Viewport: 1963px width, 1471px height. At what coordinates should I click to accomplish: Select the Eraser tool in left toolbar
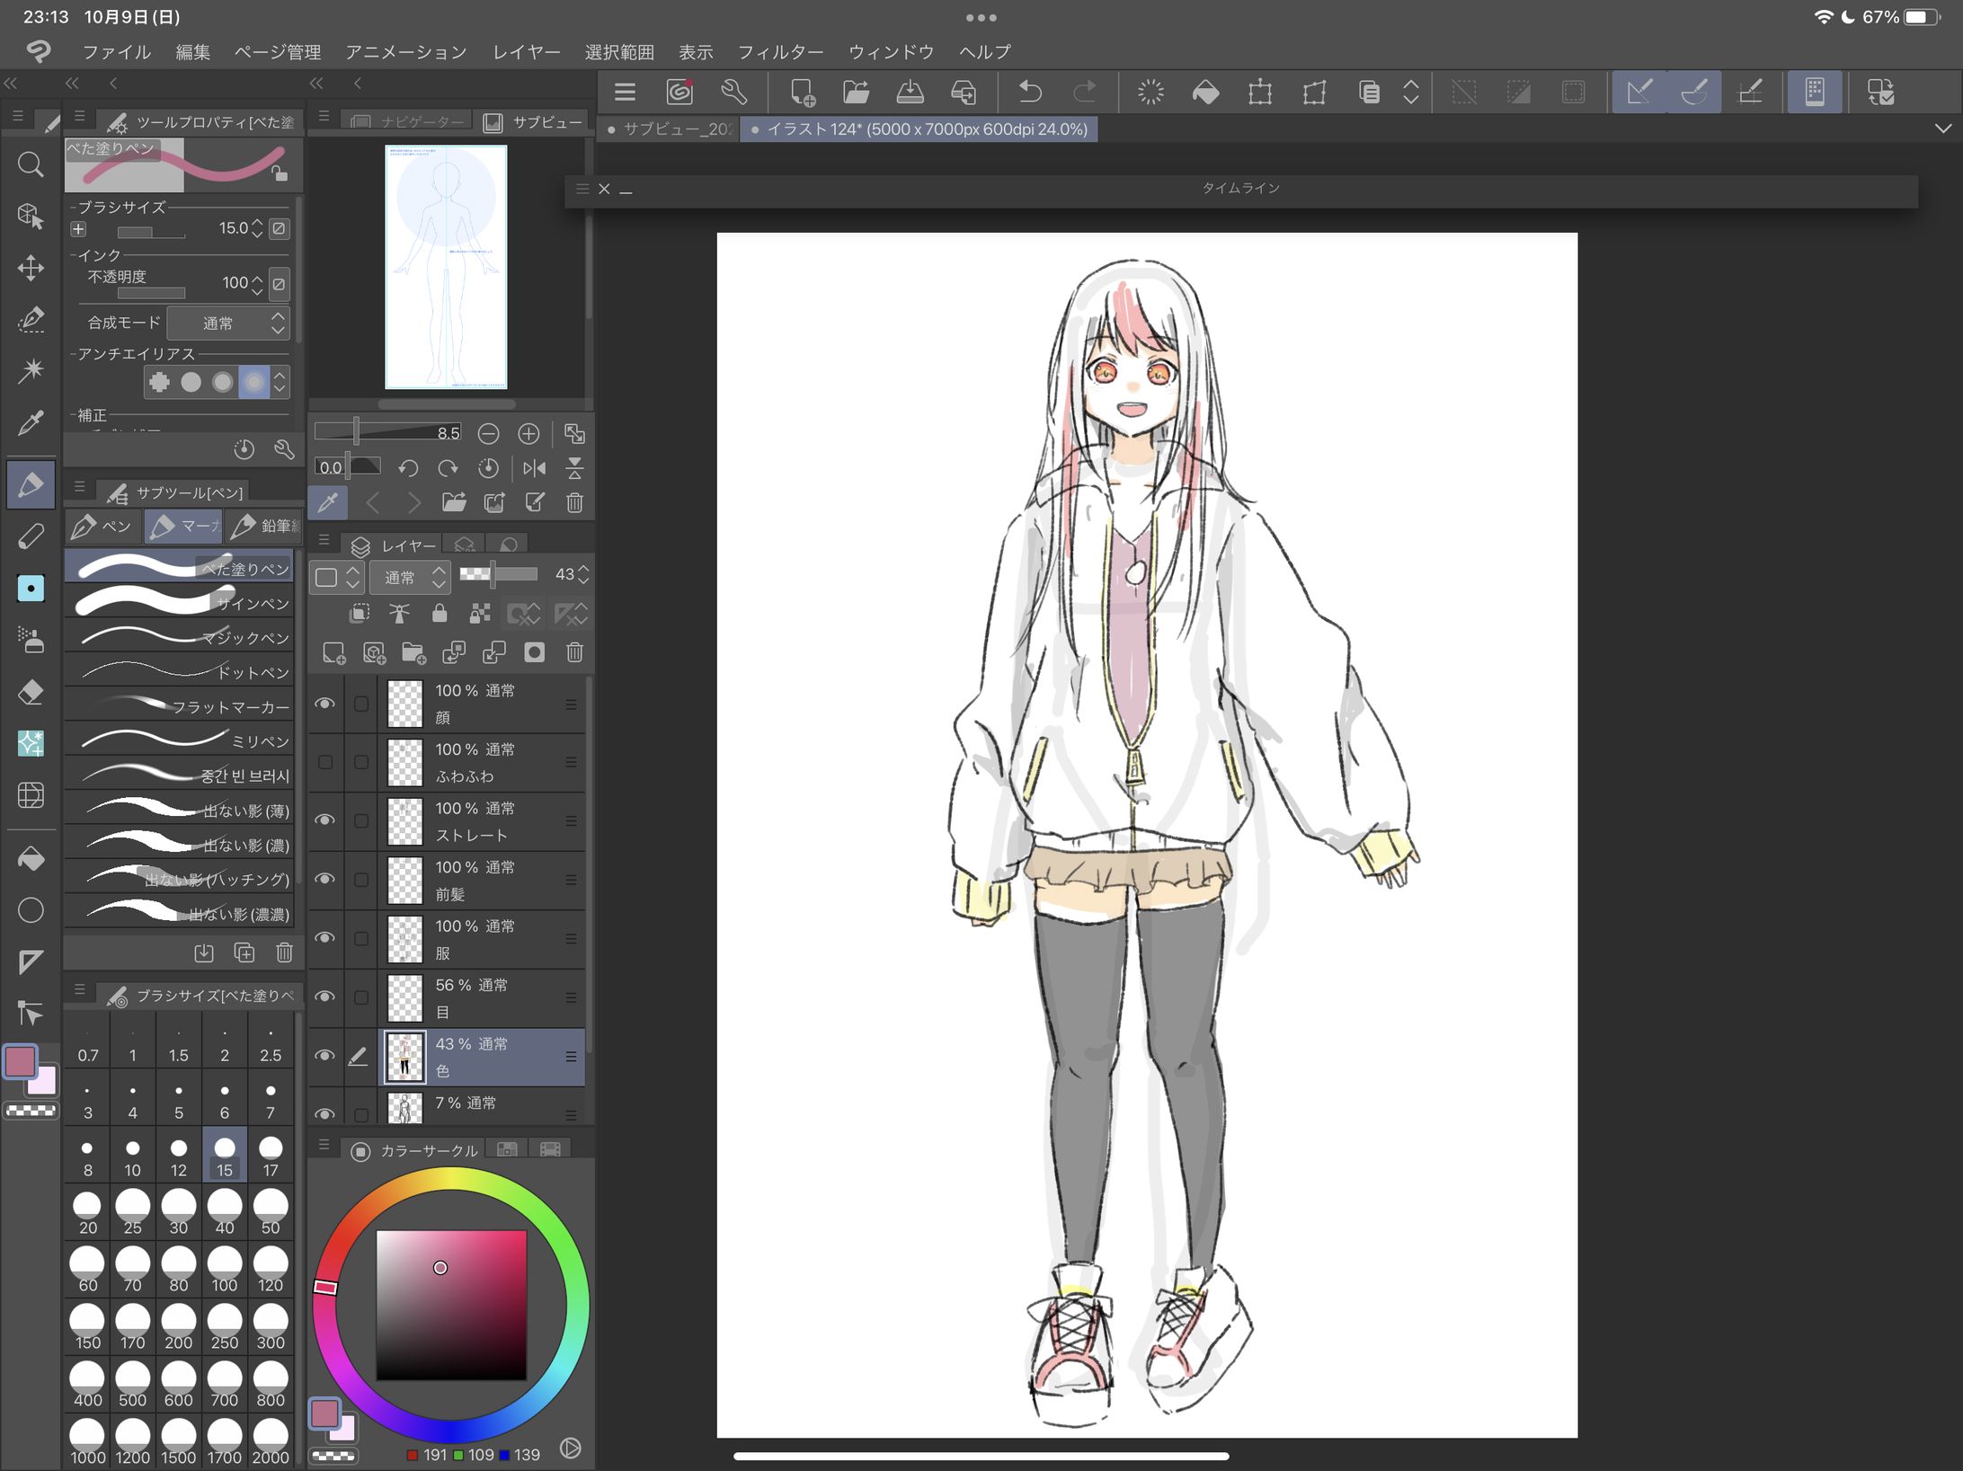pyautogui.click(x=31, y=693)
